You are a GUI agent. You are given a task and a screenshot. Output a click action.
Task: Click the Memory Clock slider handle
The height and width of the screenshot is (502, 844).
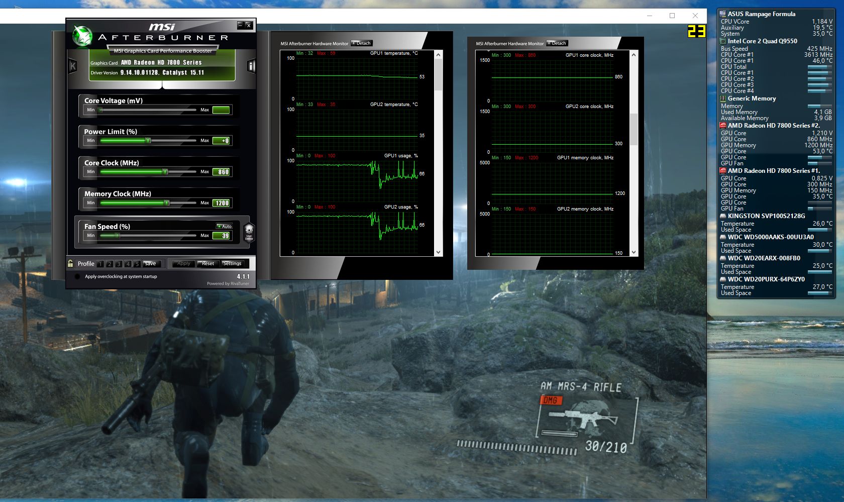click(167, 203)
